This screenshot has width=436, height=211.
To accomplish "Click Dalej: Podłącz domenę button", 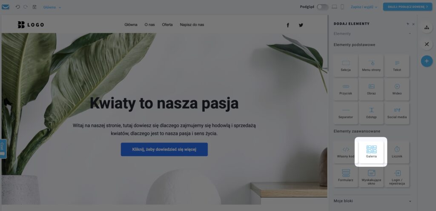I will (x=407, y=7).
